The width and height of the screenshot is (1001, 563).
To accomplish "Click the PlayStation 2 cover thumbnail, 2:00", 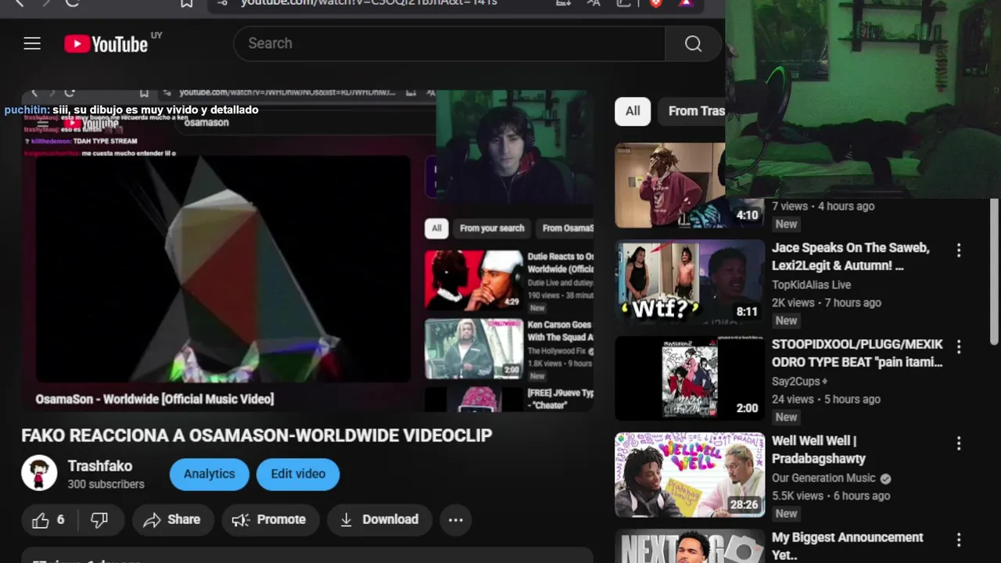I will click(x=690, y=378).
